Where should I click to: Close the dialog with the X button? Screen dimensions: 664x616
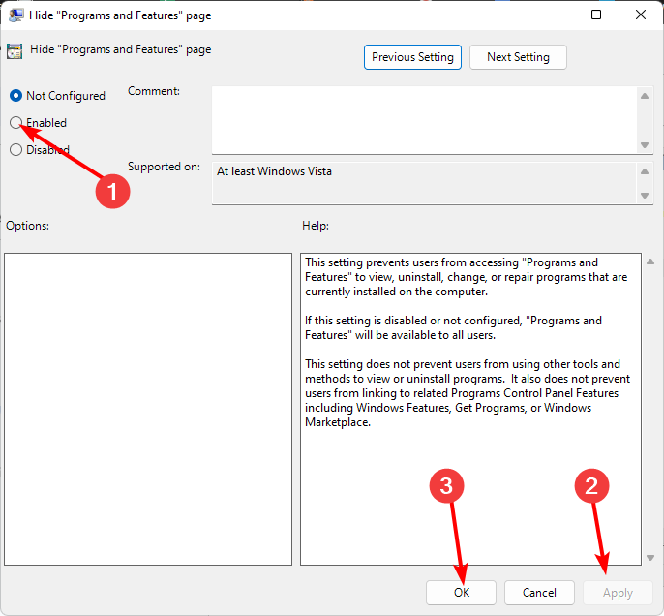[x=641, y=15]
